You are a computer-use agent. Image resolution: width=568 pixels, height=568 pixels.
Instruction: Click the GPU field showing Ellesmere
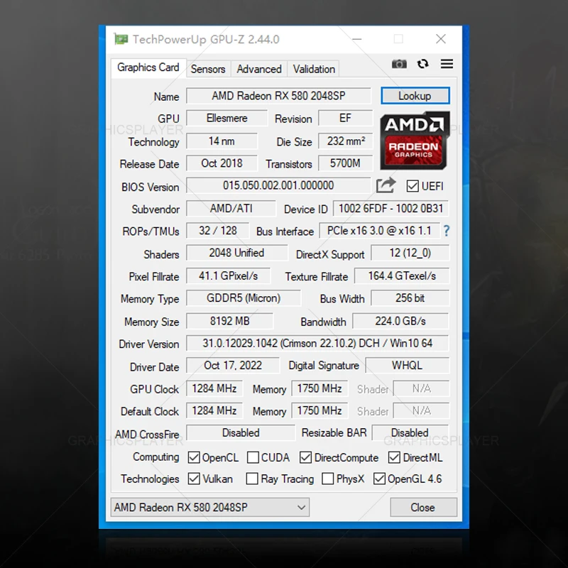click(226, 119)
